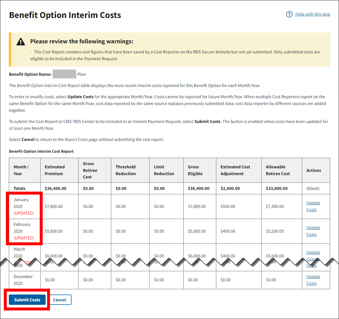The image size is (339, 319).
Task: Click the Month / Year column header
Action: coord(21,170)
